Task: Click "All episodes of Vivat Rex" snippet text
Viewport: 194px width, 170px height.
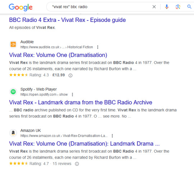Action: coord(32,27)
